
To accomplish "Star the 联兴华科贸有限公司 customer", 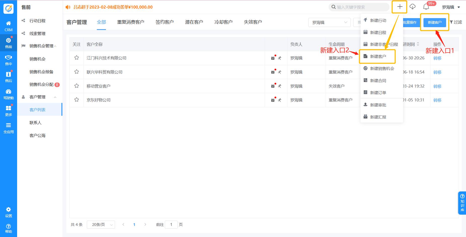I will [x=76, y=72].
